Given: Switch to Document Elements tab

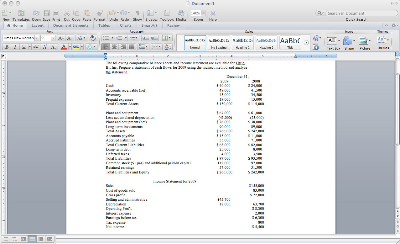Looking at the screenshot, I should 71,25.
